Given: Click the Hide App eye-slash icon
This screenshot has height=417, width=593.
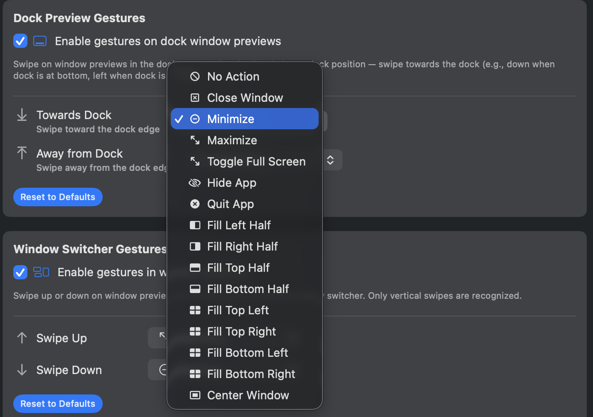Looking at the screenshot, I should coord(195,182).
